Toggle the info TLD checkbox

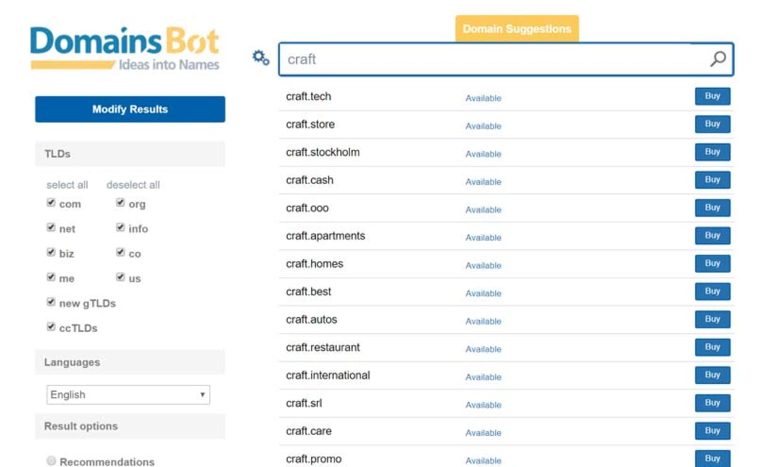(x=121, y=228)
